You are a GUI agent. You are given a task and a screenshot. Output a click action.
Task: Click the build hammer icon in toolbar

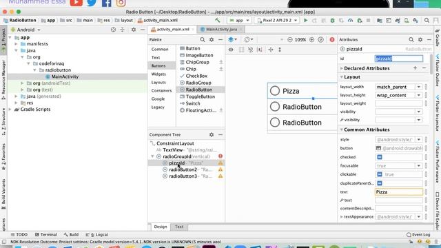pos(218,20)
